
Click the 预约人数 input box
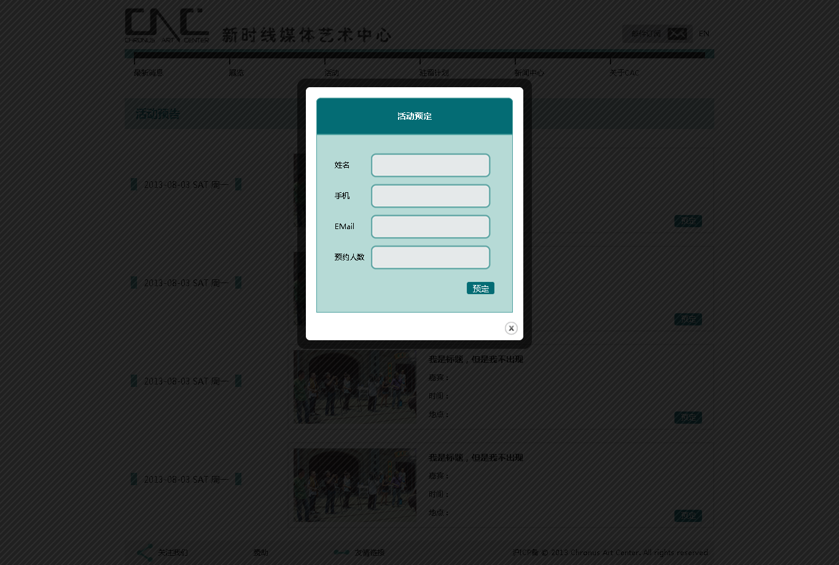tap(430, 257)
